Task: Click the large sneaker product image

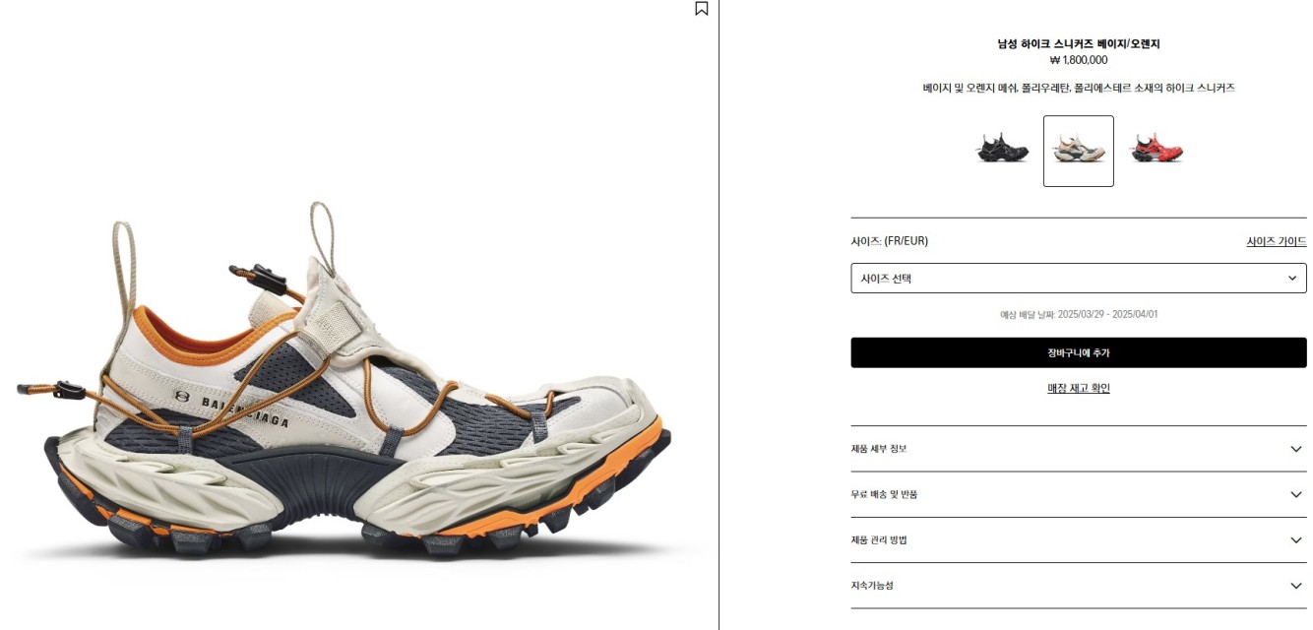Action: 344,379
